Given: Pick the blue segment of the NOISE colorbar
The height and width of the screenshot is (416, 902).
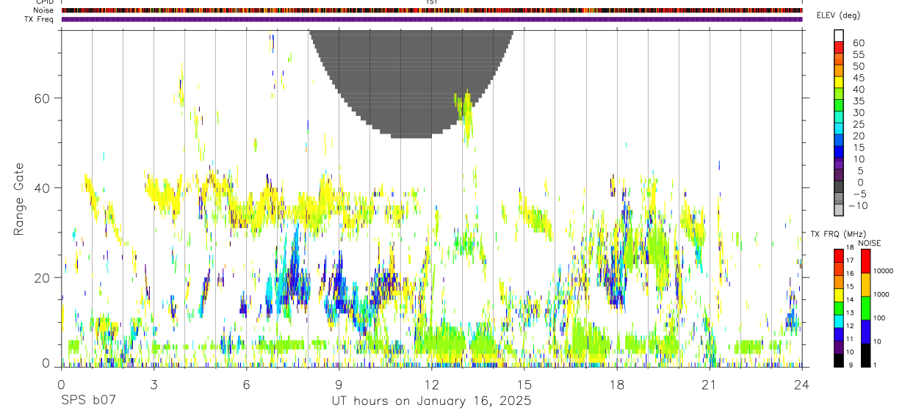Looking at the screenshot, I should [865, 332].
